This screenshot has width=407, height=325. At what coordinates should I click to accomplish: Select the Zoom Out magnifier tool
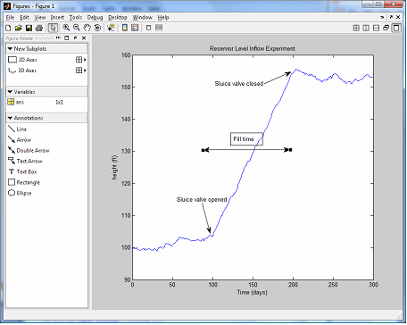click(x=77, y=28)
